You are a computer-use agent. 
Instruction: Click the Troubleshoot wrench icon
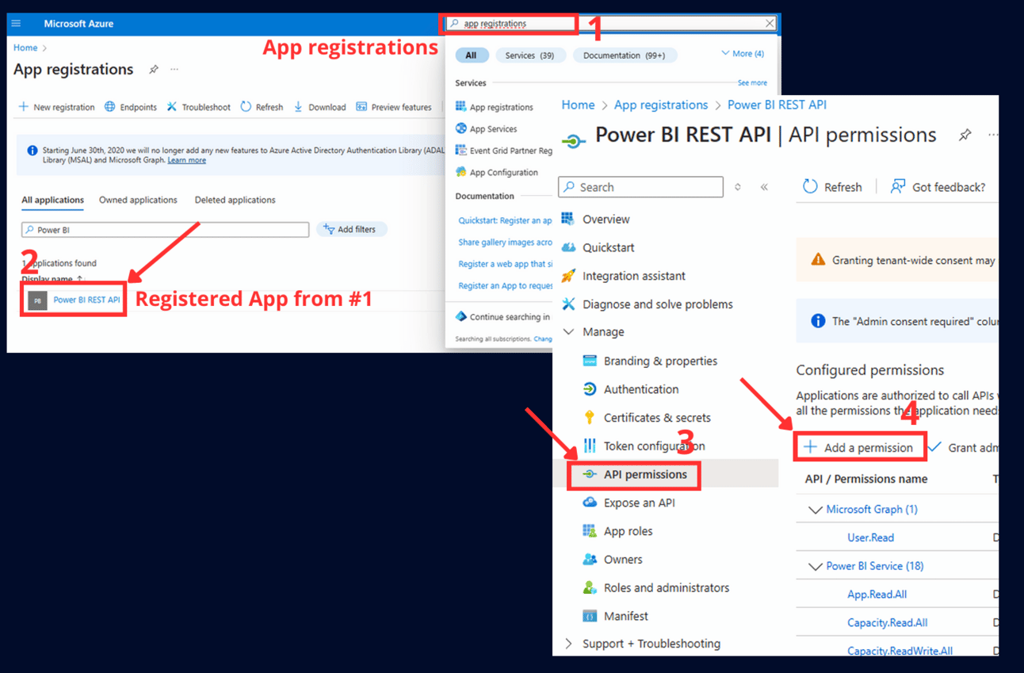coord(172,107)
